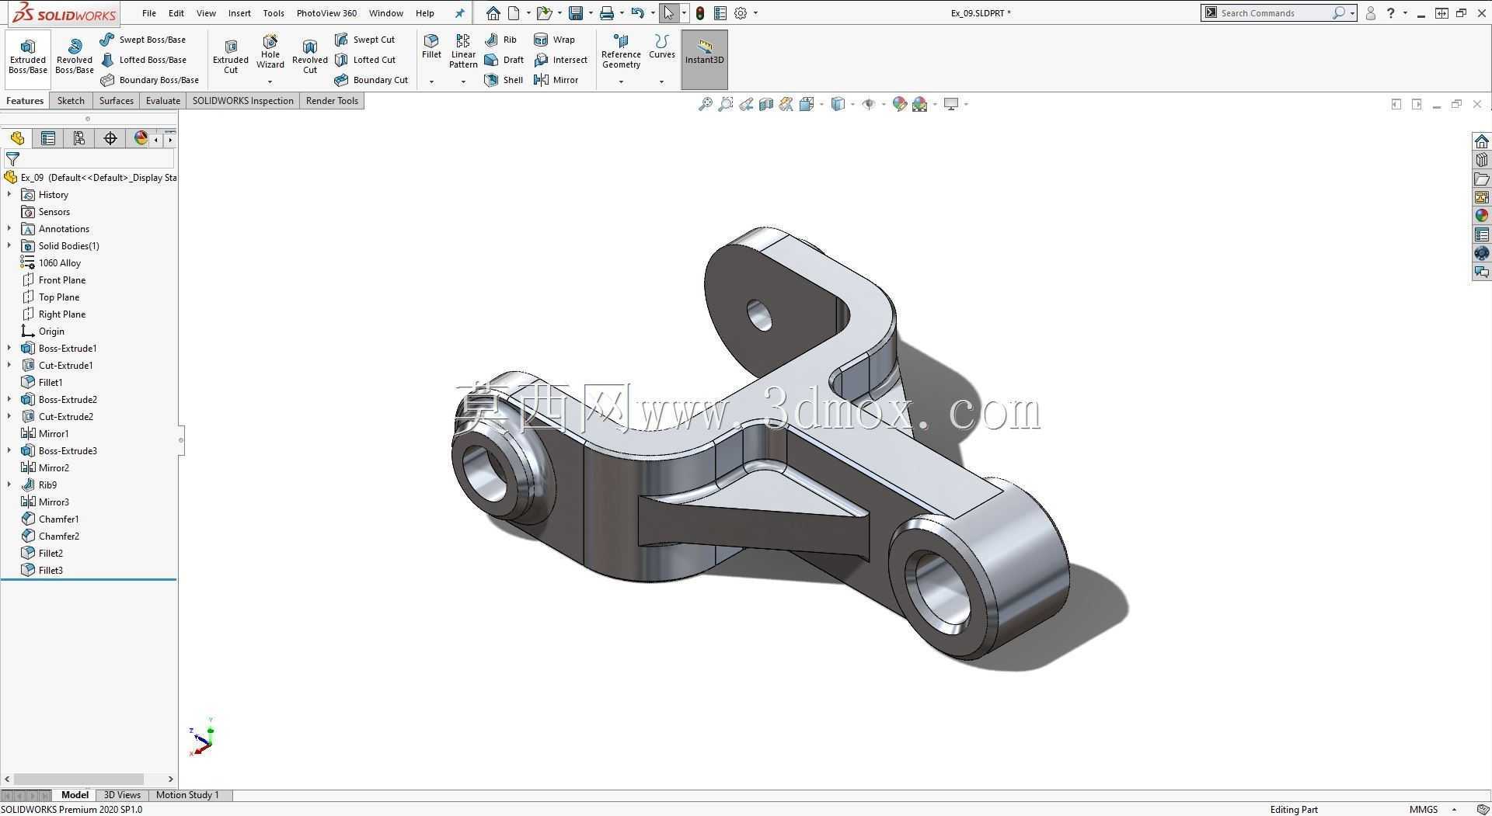The image size is (1492, 816).
Task: Expand the Boss-Extrude1 feature
Action: (9, 349)
